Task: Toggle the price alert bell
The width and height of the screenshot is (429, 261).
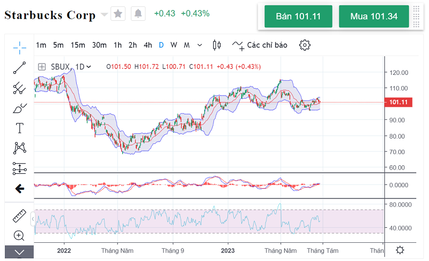Action: pyautogui.click(x=138, y=13)
